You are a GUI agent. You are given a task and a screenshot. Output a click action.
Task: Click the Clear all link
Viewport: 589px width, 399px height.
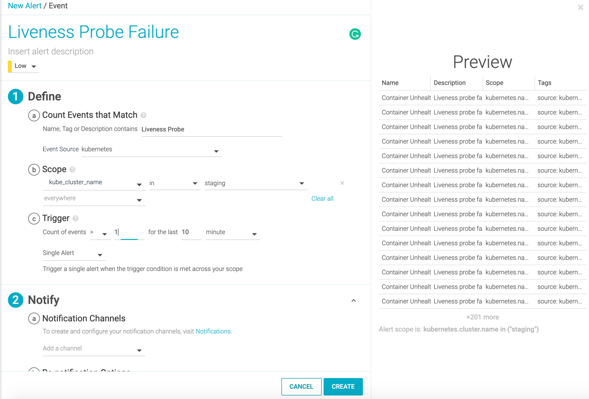[x=322, y=199]
